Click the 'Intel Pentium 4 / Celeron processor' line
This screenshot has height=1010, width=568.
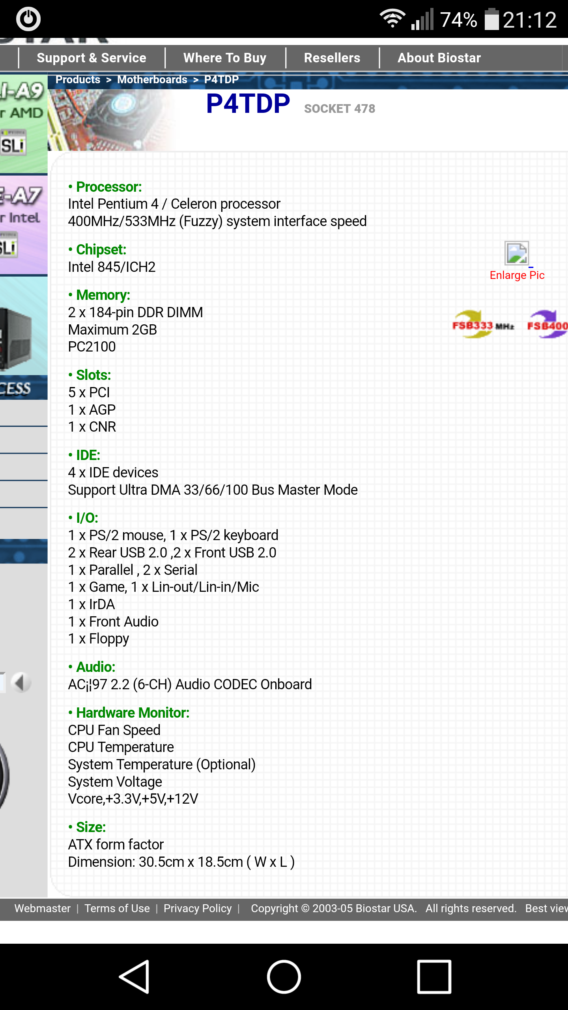[x=174, y=204]
